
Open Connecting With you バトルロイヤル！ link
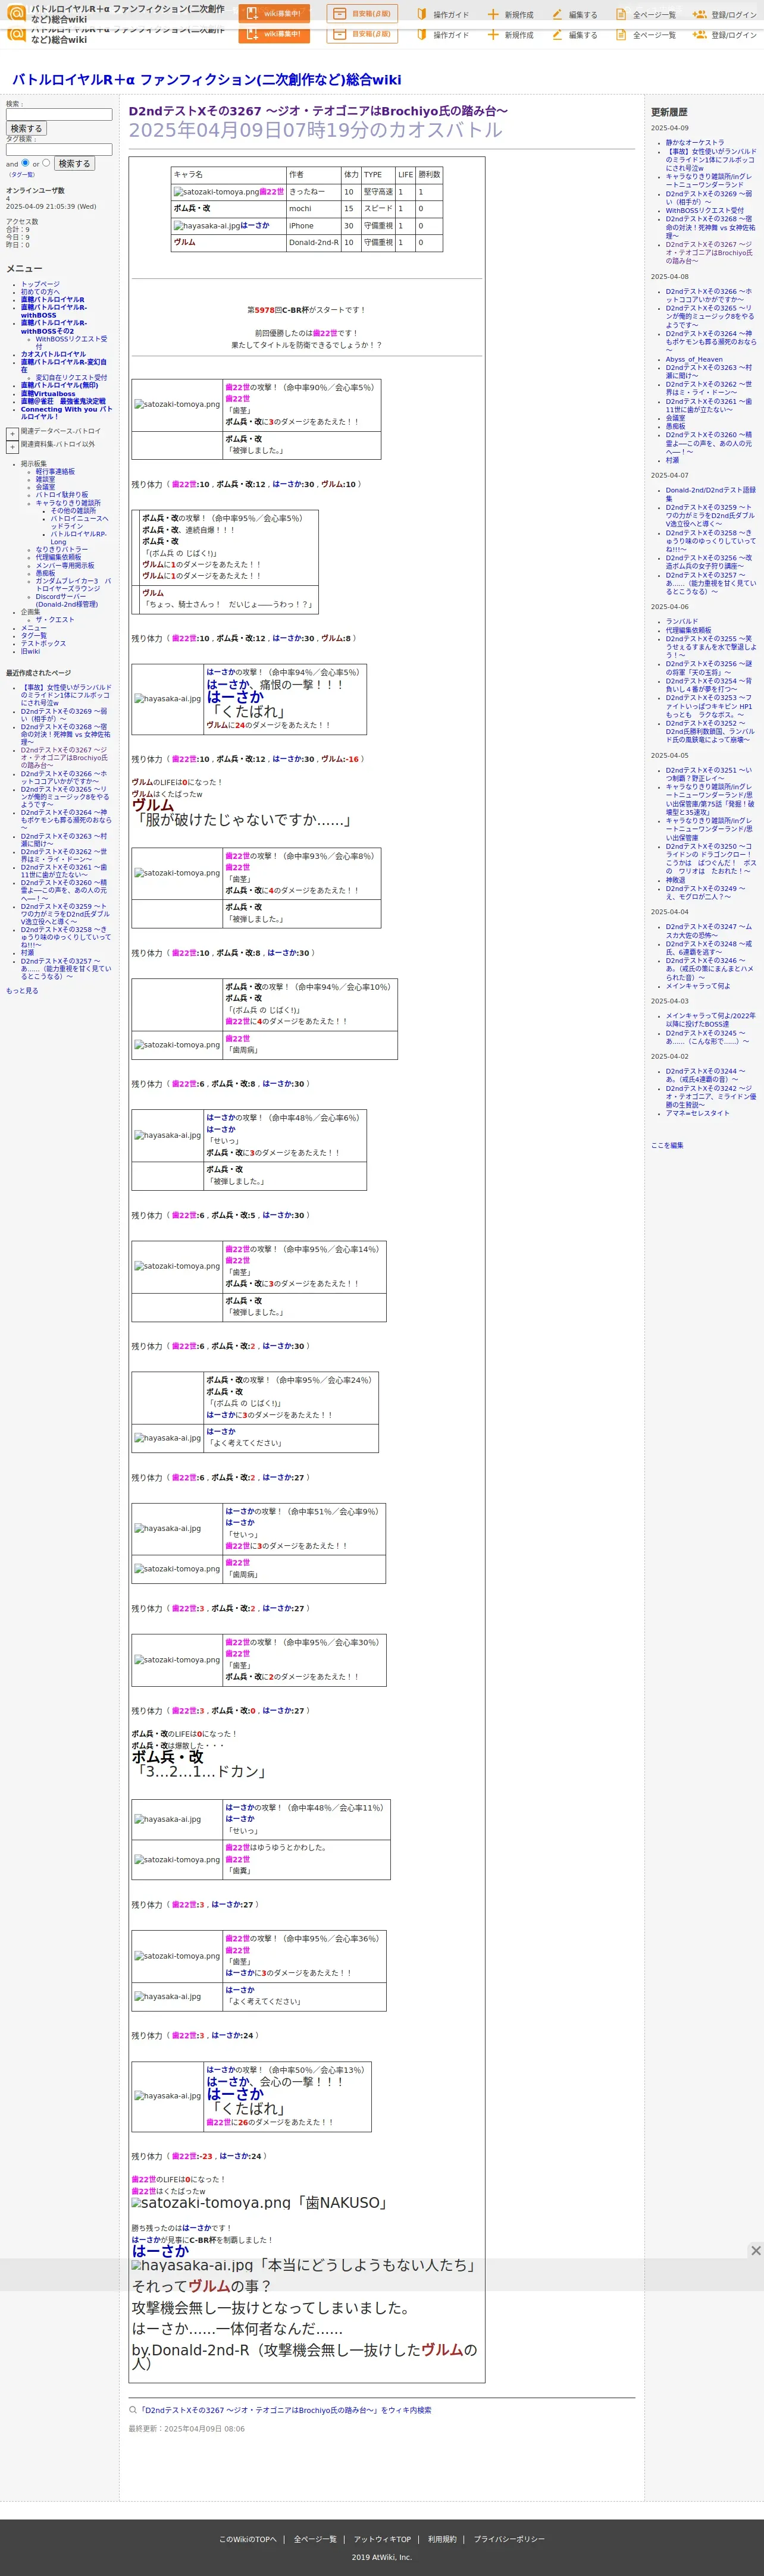(x=66, y=413)
